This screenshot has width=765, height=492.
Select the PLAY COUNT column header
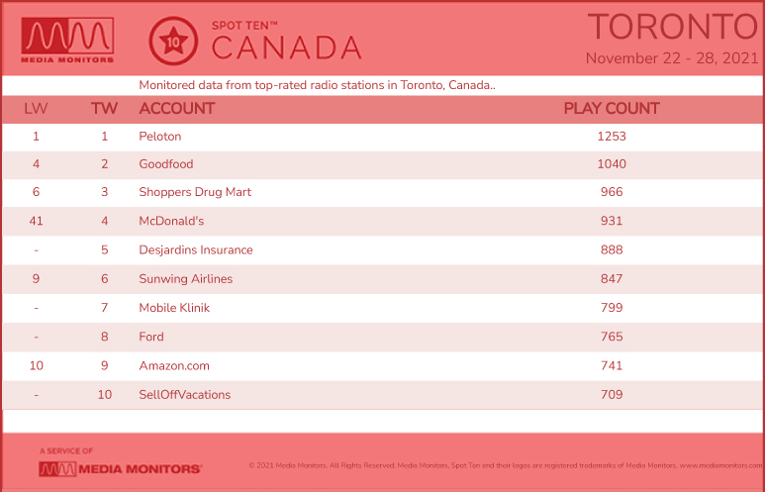click(x=612, y=108)
